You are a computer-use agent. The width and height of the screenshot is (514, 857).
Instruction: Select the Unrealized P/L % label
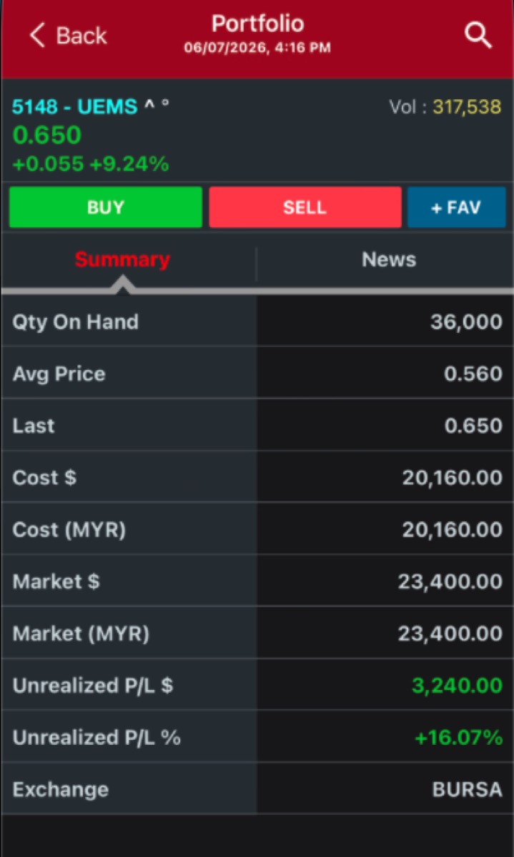point(97,738)
